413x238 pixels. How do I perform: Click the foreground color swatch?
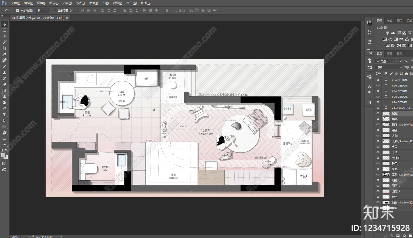click(3, 155)
